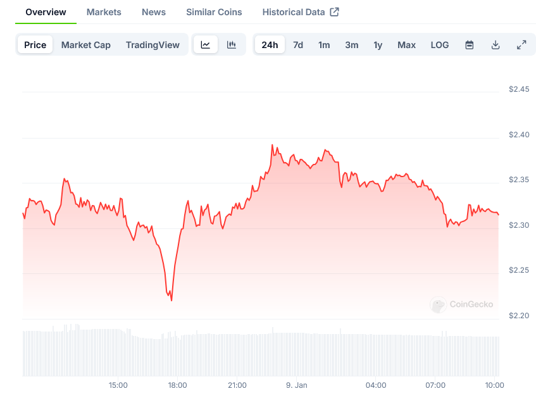Show the 1y price history
This screenshot has width=536, height=403.
378,45
